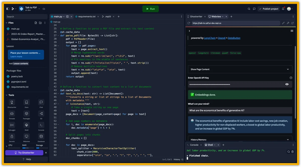Toggle API key visibility eye icon

287,84
